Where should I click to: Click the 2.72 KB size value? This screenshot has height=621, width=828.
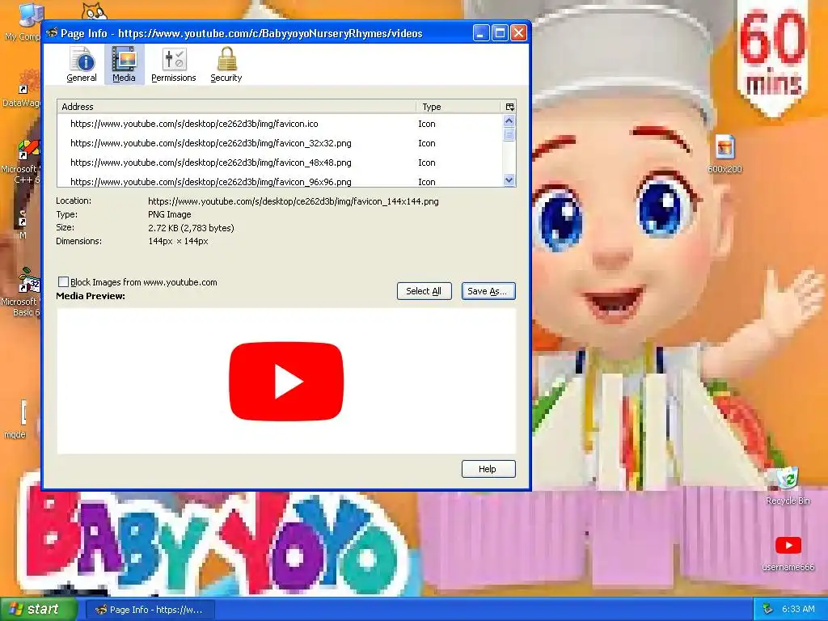click(191, 228)
